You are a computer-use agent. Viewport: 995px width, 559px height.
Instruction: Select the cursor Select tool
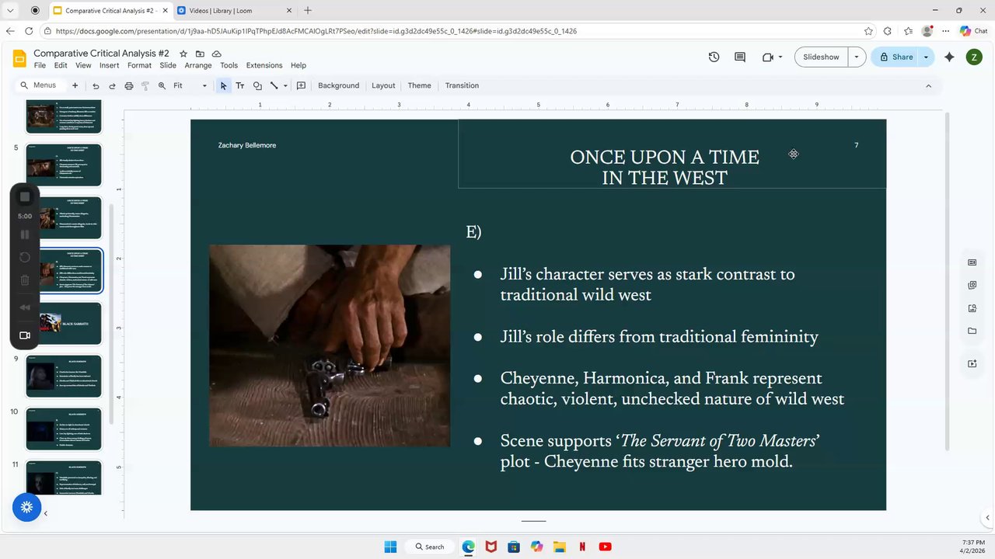[x=224, y=85]
